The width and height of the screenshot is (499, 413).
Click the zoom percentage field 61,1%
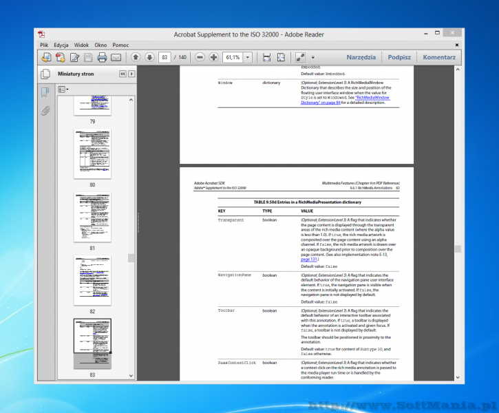click(233, 57)
